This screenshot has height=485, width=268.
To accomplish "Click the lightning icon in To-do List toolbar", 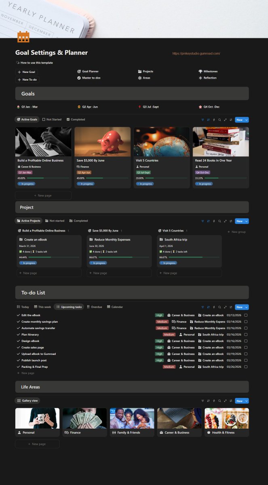I will (x=214, y=307).
